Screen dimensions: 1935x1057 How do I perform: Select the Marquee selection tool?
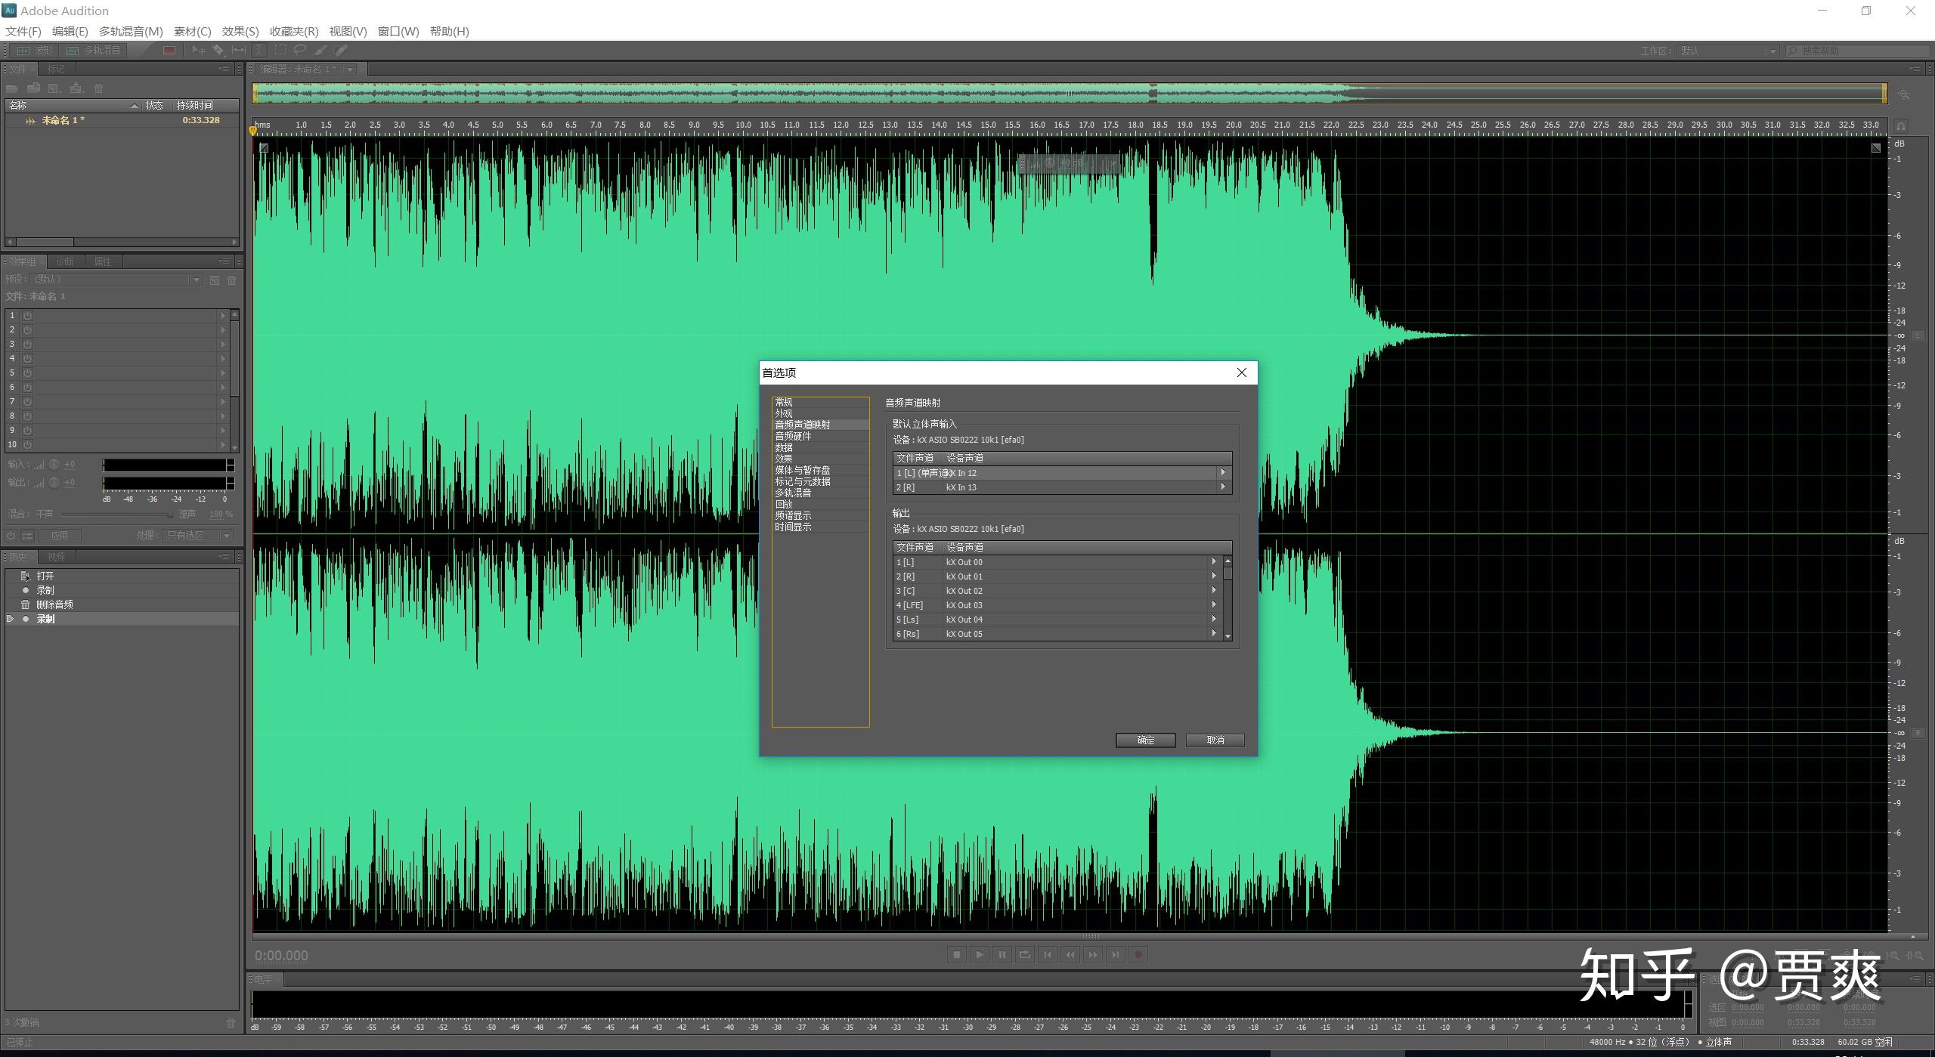point(280,50)
